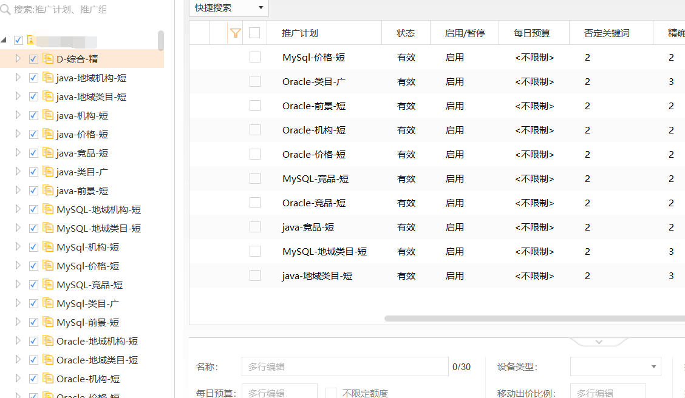Click the horizontal scrollbar under the table

(535, 319)
